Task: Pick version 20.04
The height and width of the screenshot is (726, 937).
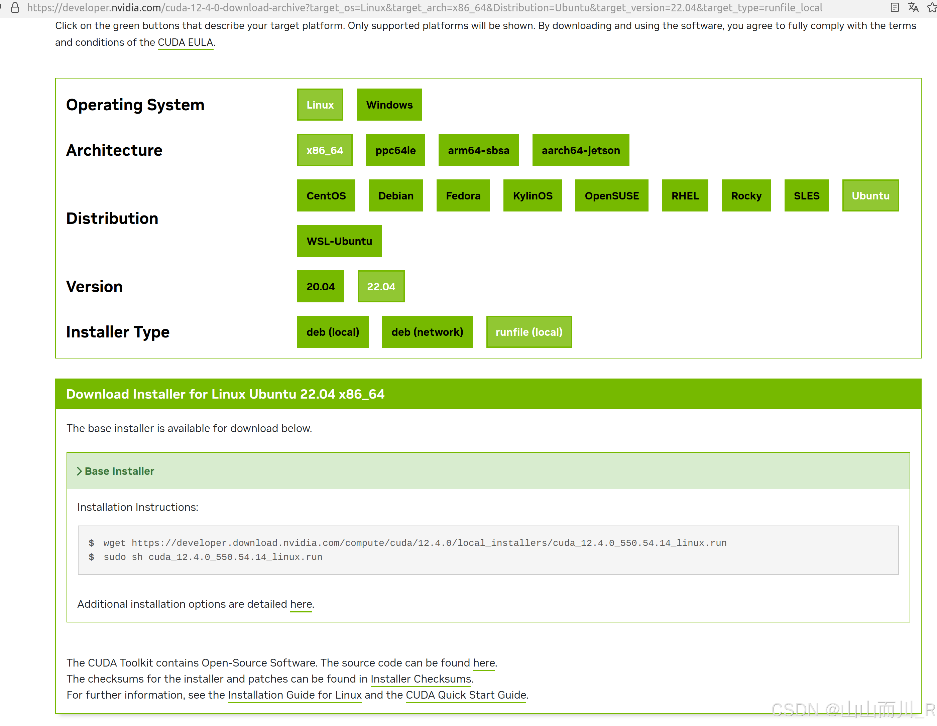Action: tap(321, 286)
